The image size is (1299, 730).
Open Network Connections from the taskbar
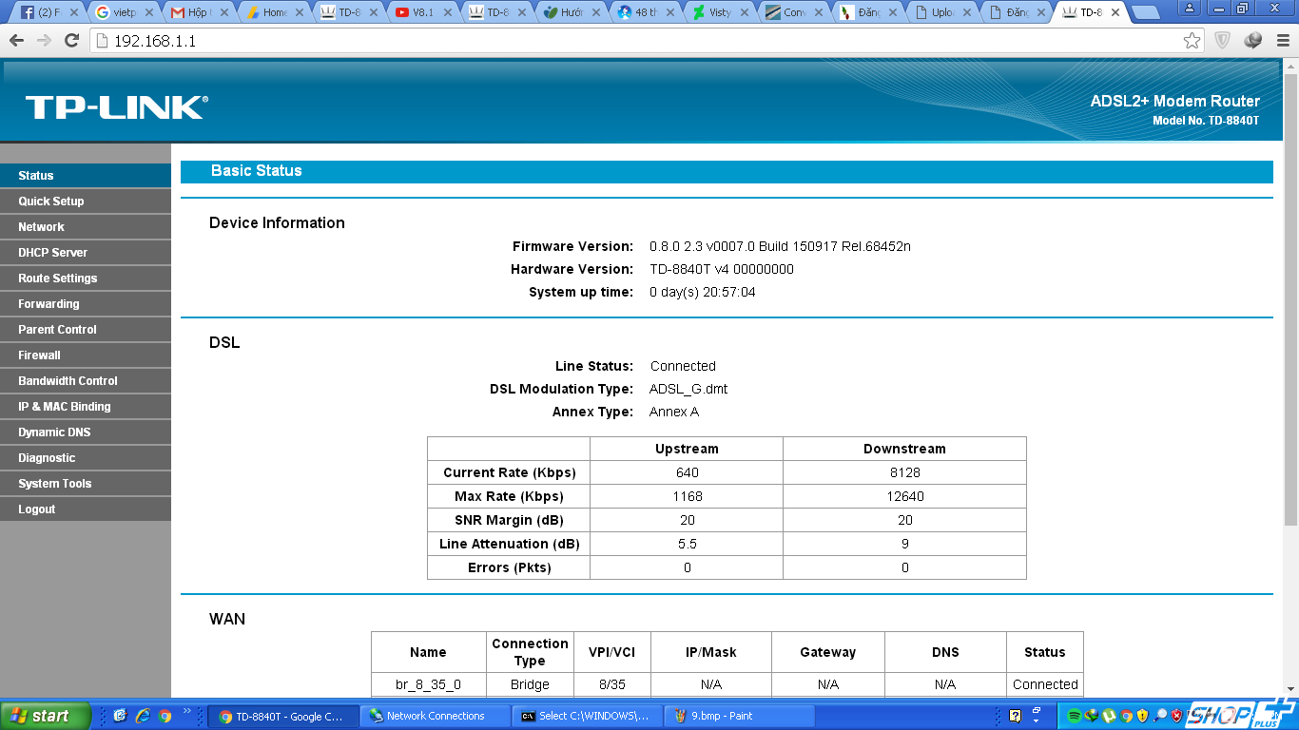pos(436,717)
